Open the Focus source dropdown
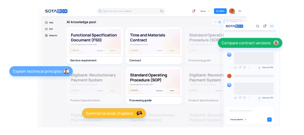Screen dimensions: 304x135 click(x=239, y=119)
